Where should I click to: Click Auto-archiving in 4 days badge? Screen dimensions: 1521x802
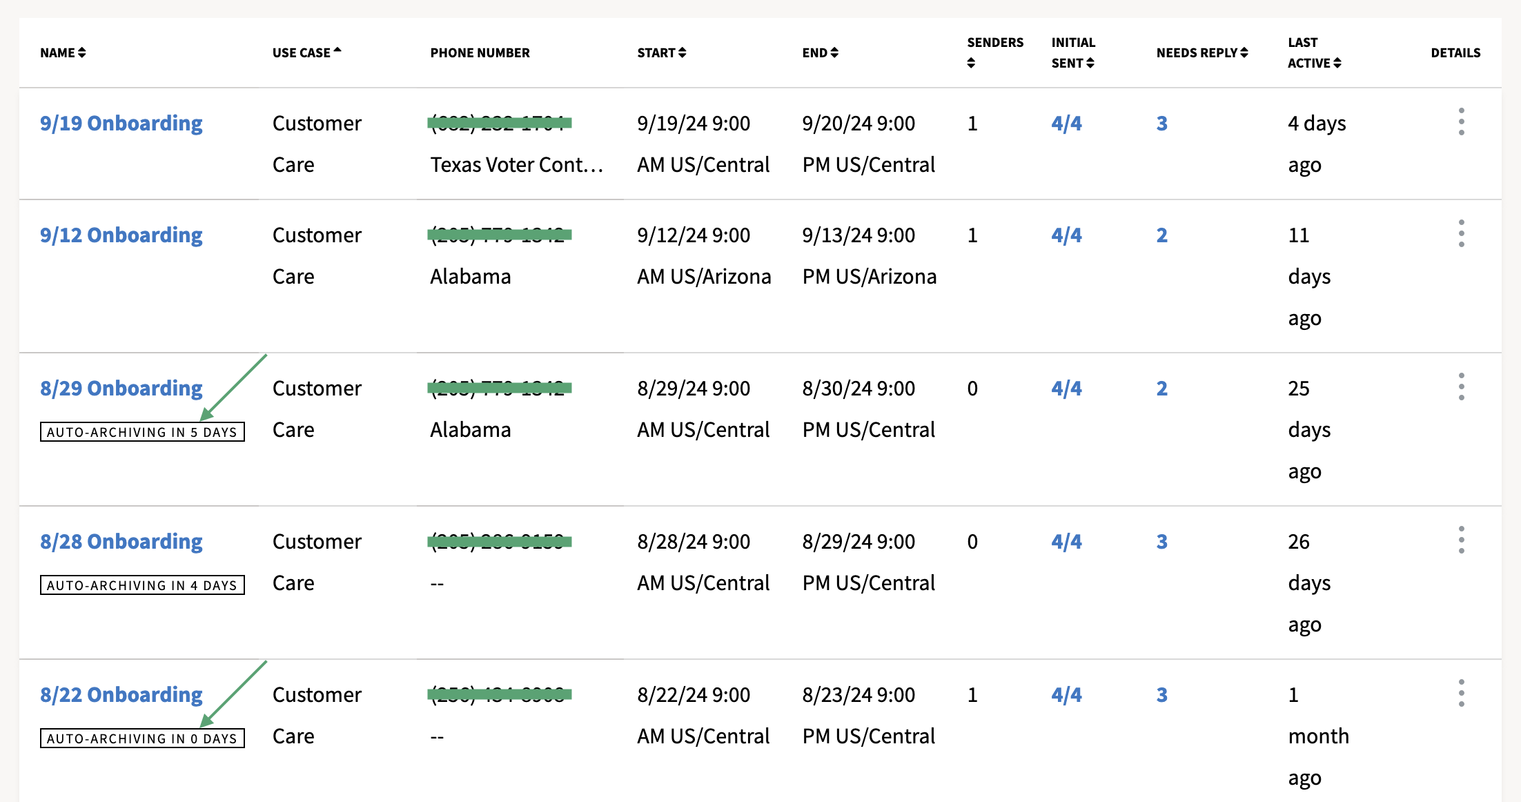click(x=142, y=585)
